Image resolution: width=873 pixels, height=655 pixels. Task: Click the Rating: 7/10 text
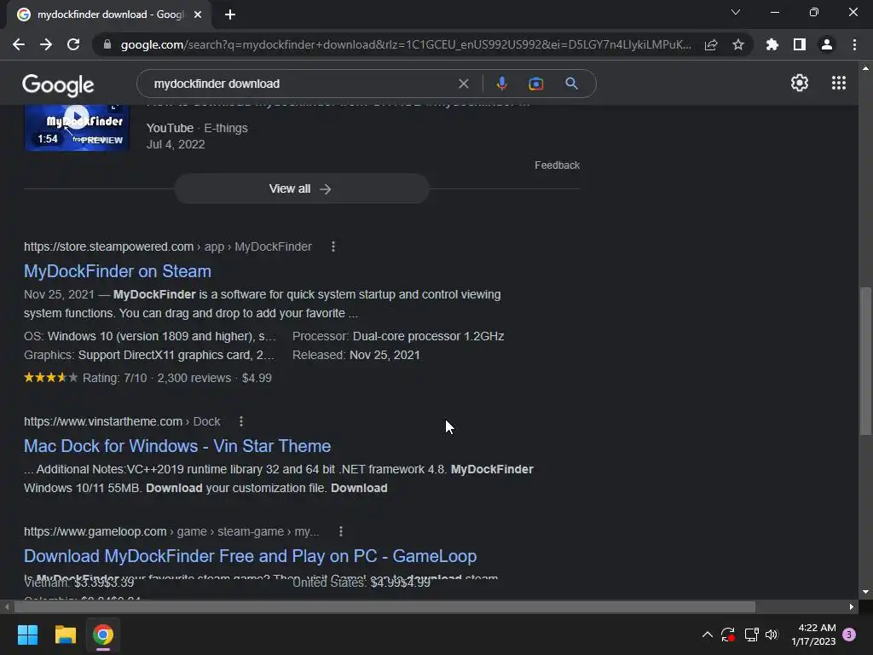pyautogui.click(x=115, y=378)
